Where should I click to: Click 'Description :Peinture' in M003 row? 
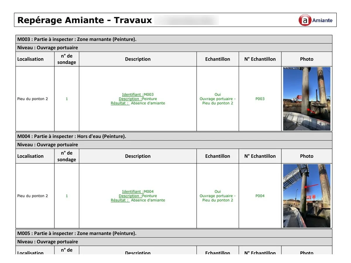point(138,99)
